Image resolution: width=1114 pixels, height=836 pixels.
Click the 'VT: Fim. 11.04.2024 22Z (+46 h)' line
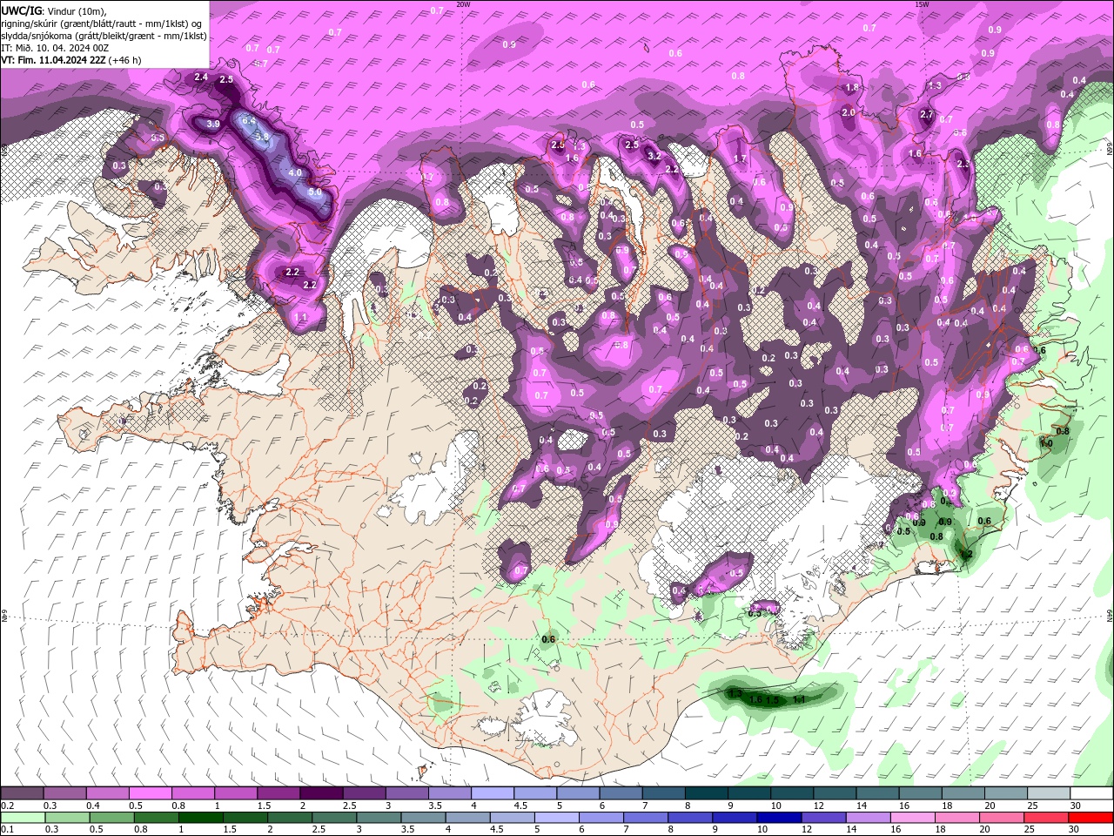click(71, 60)
